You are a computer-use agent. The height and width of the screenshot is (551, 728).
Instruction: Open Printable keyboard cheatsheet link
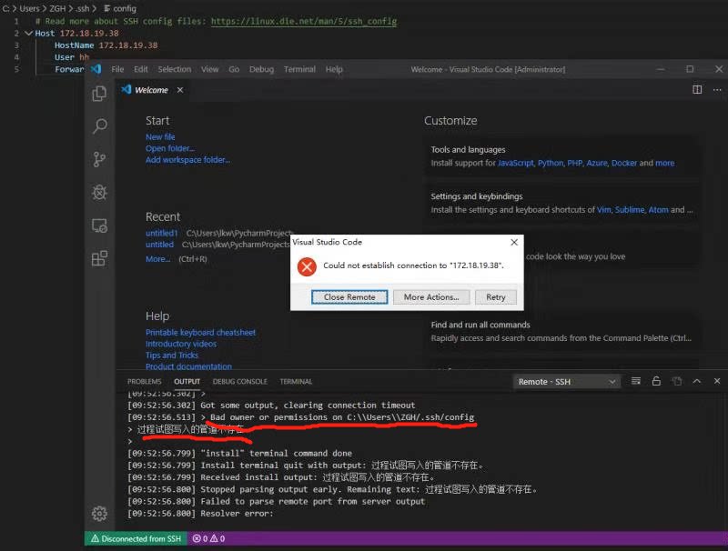coord(200,332)
